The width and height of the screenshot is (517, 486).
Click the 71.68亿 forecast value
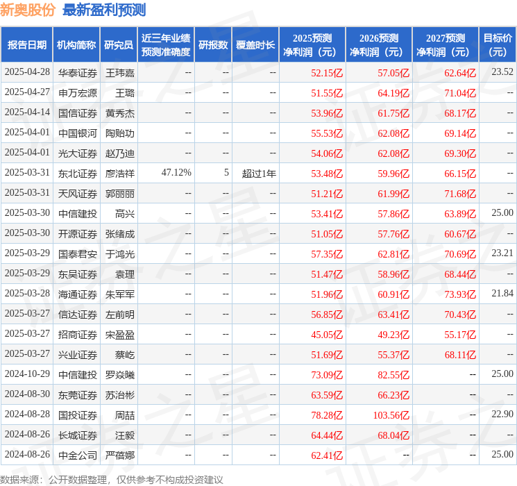point(460,194)
